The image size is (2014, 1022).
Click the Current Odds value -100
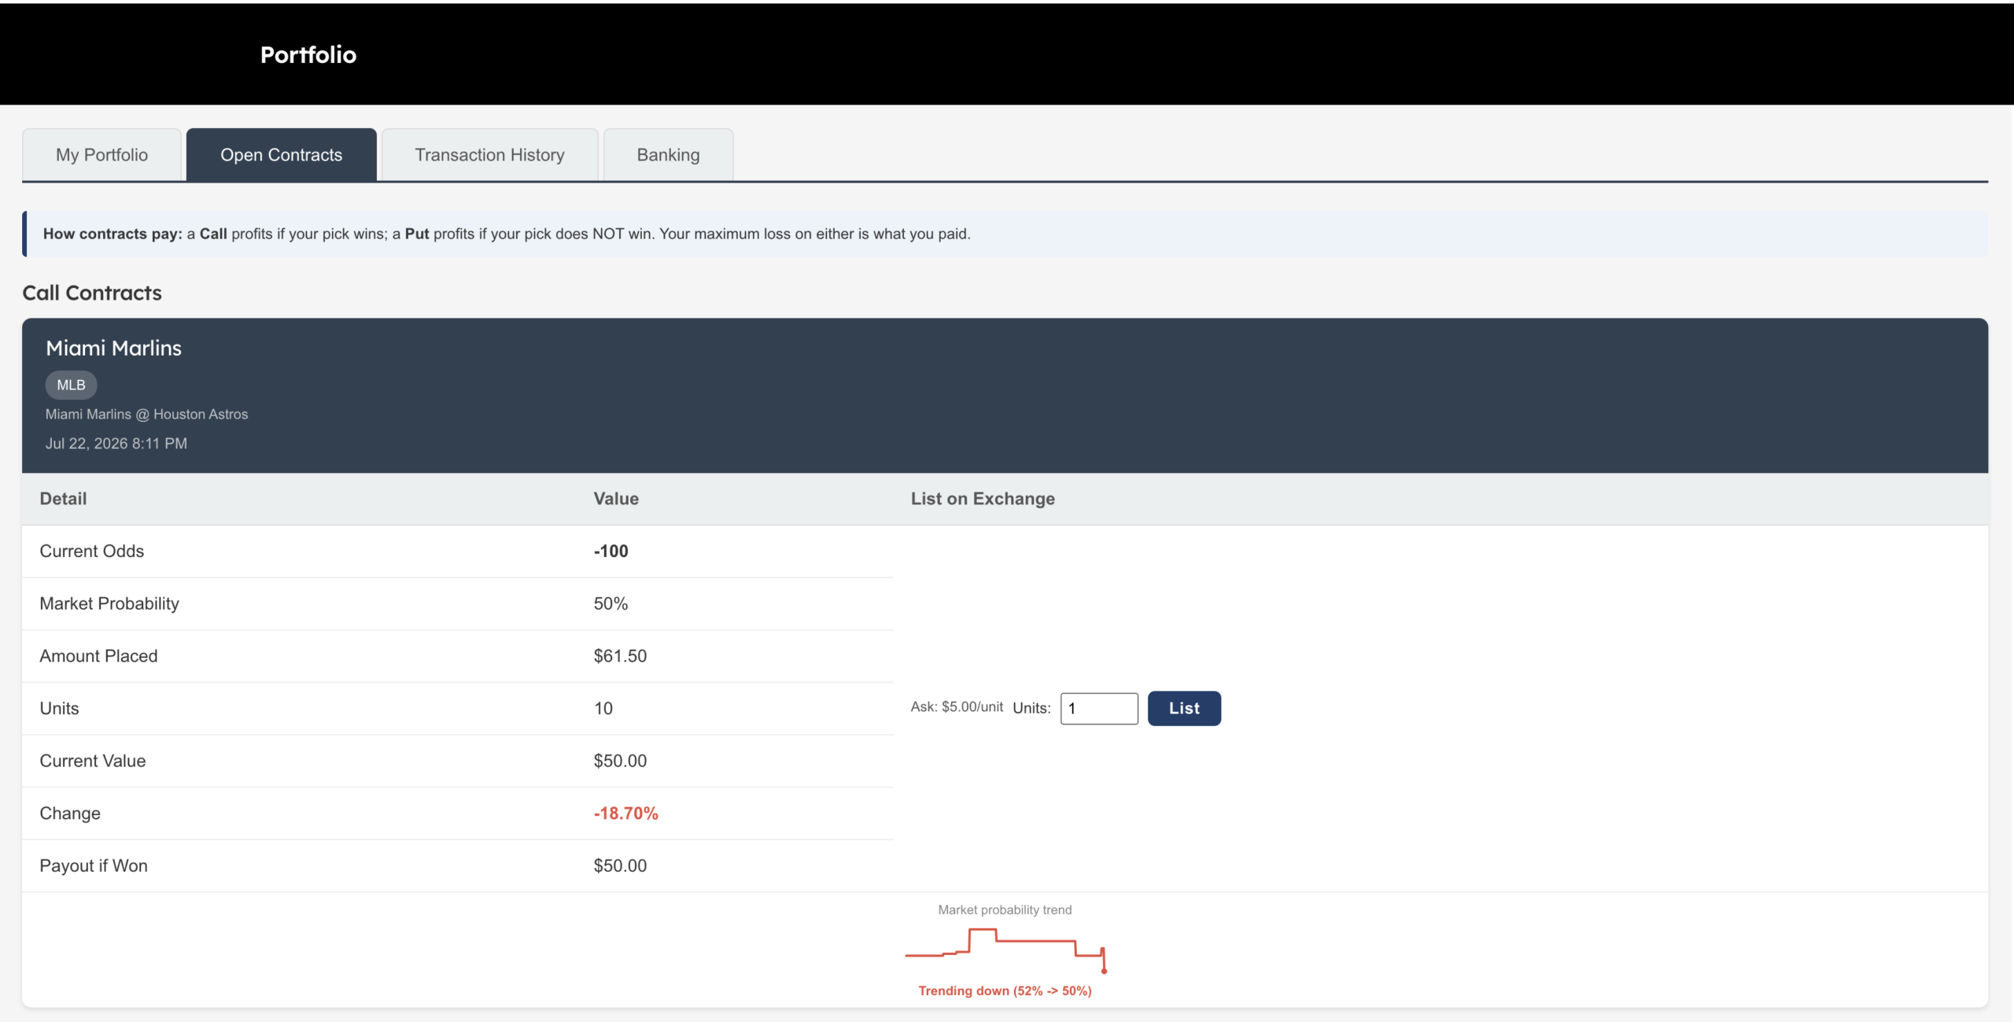coord(610,551)
